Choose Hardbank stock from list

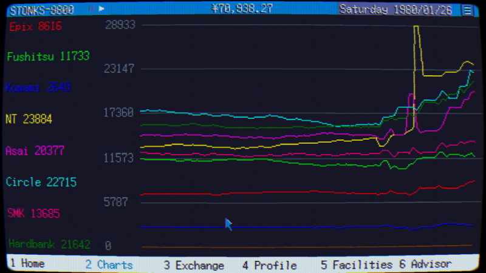click(x=49, y=244)
